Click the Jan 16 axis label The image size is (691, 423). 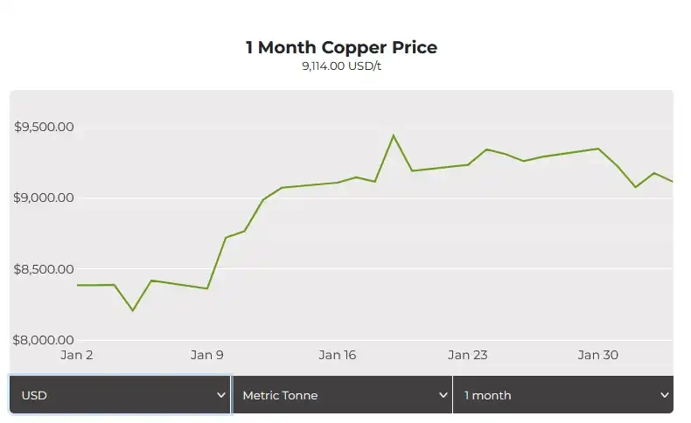(337, 355)
